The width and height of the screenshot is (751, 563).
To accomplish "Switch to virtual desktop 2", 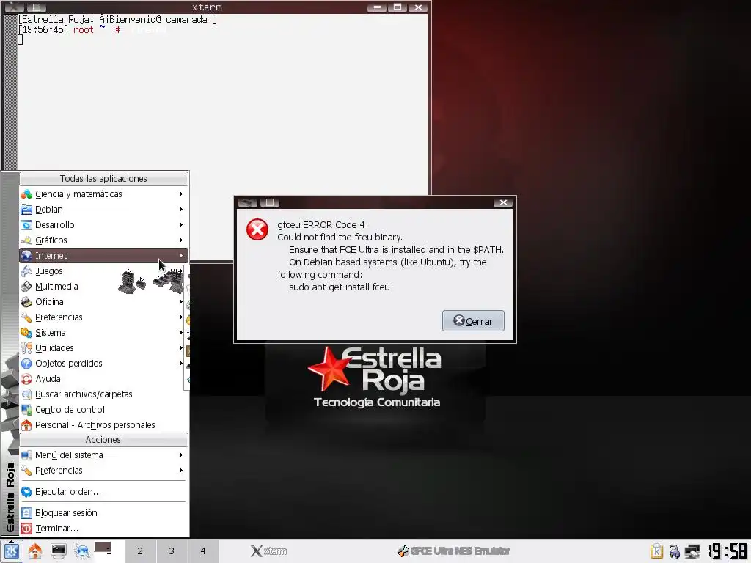I will tap(140, 551).
